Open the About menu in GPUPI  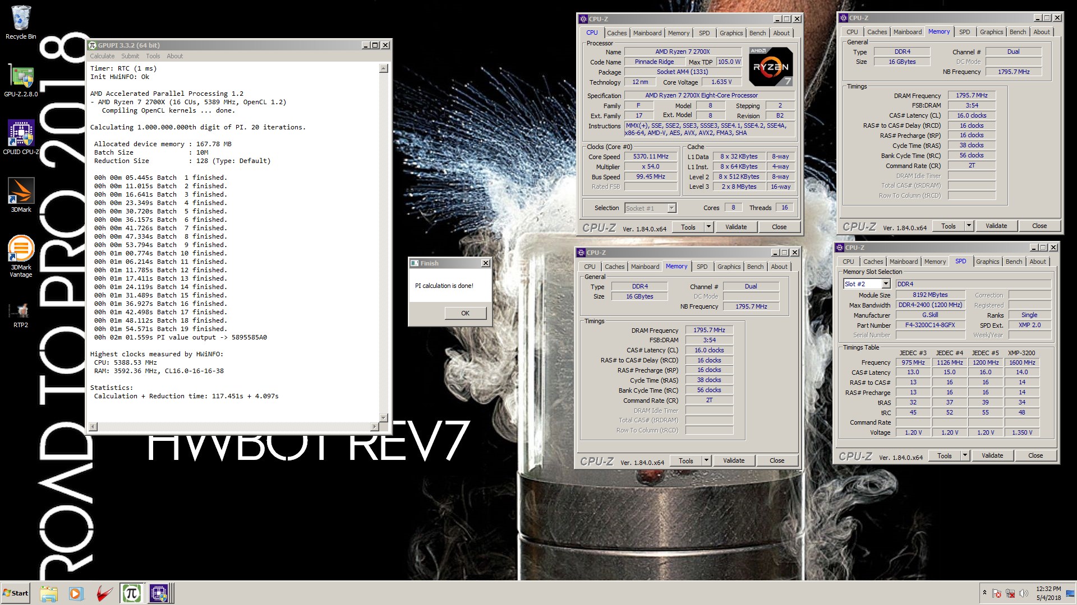point(174,56)
